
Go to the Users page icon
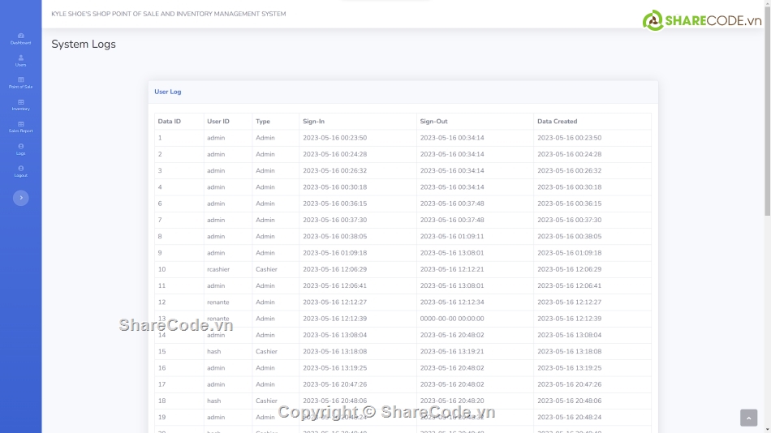pos(20,60)
